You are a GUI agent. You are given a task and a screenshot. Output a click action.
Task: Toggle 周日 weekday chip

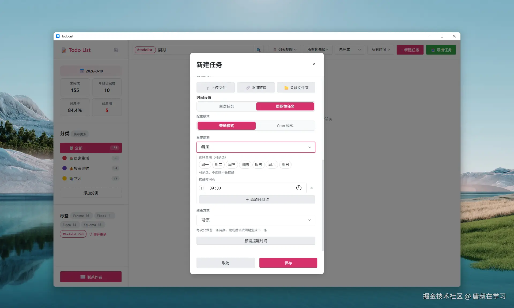(285, 165)
